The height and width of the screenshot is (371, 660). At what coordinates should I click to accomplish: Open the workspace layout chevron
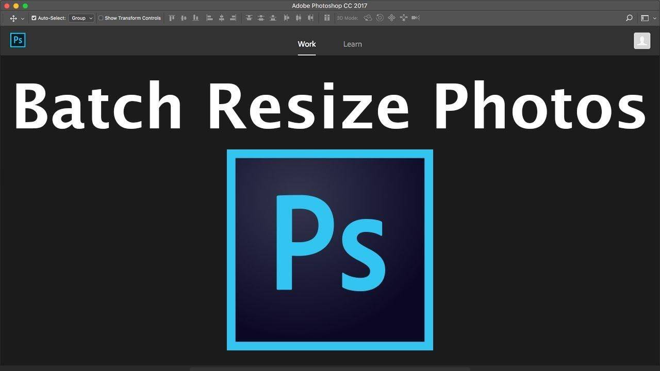point(655,18)
